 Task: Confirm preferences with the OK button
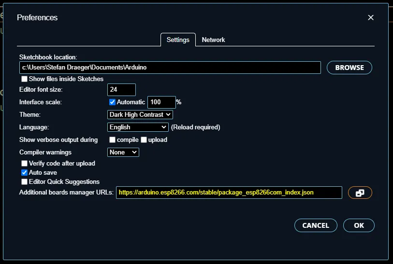click(x=359, y=225)
